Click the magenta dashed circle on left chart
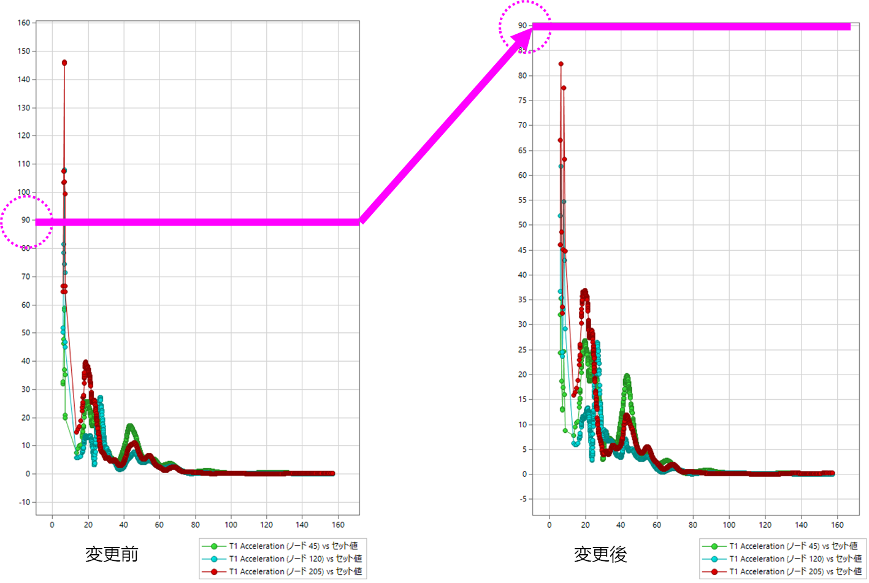The image size is (869, 583). coord(26,221)
